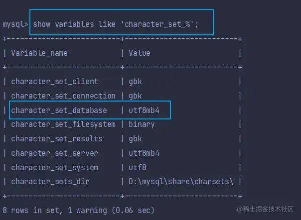301x220 pixels.
Task: Click the D:\mysql\share\charsets\ path value
Action: tap(181, 182)
